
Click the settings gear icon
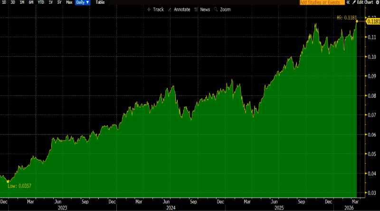click(x=377, y=2)
